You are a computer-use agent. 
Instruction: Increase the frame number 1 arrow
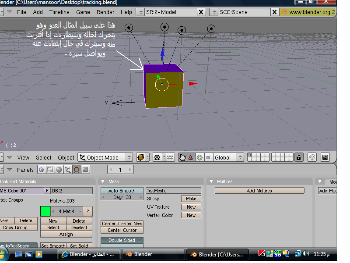[130, 170]
